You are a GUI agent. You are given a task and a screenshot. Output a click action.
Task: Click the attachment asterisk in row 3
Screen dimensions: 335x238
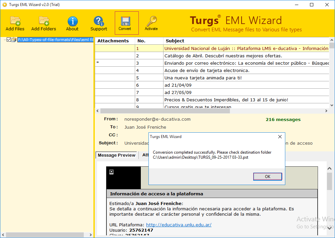pos(98,63)
